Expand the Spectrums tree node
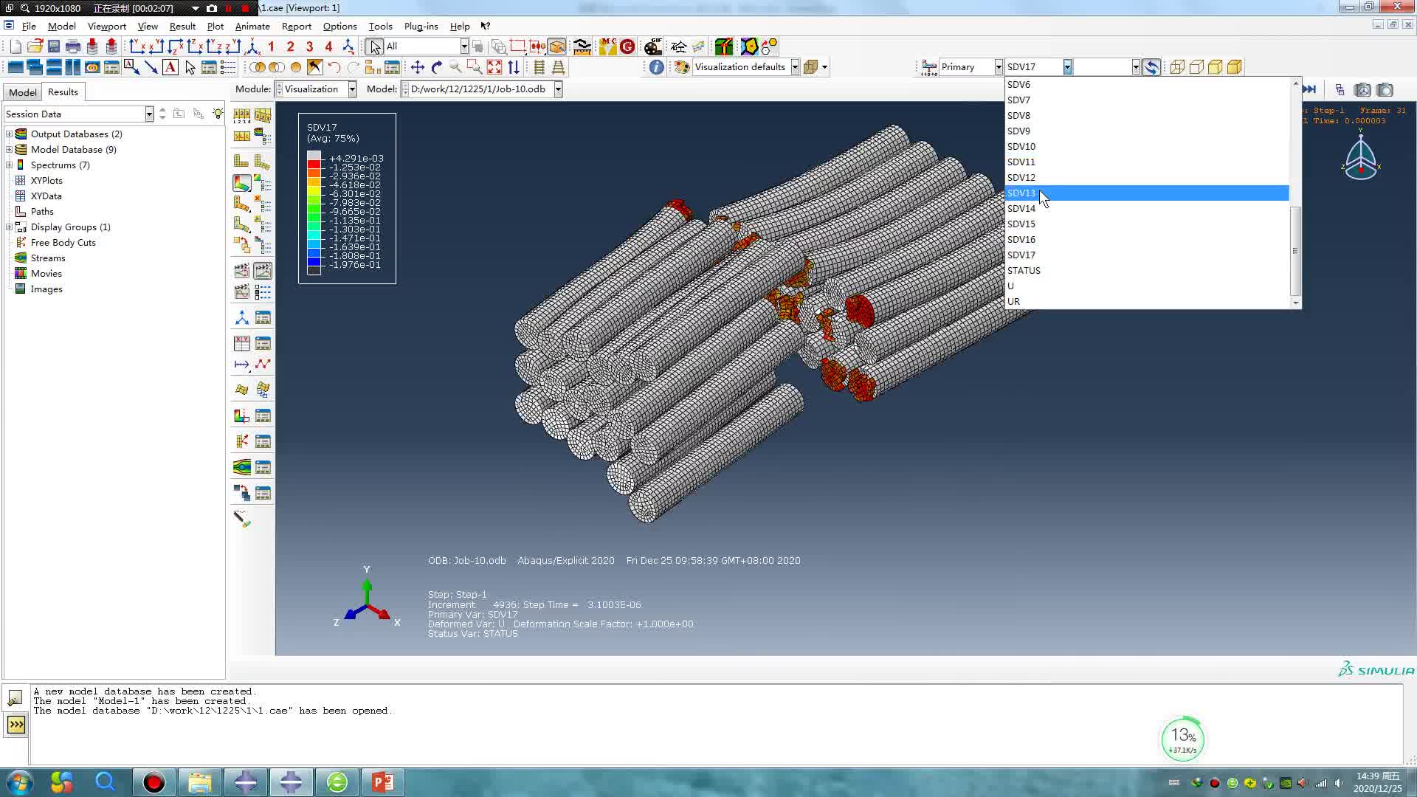This screenshot has height=797, width=1417. [10, 165]
